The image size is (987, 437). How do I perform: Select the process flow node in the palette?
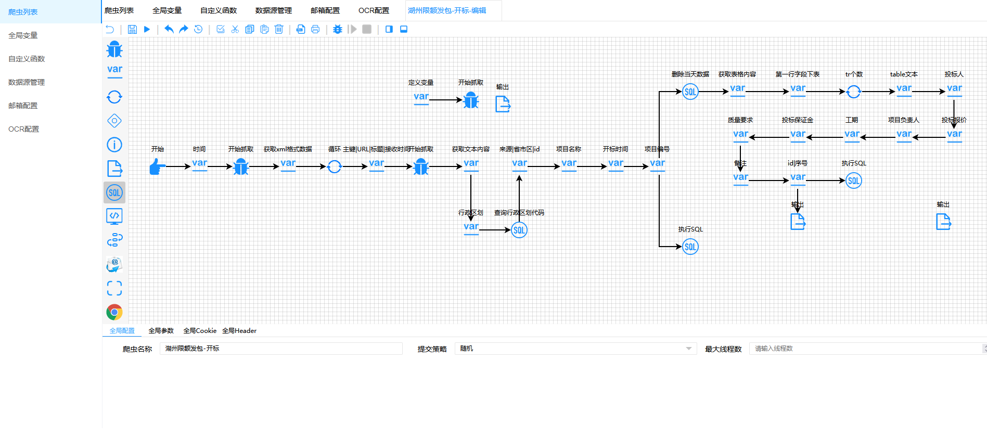click(x=114, y=240)
